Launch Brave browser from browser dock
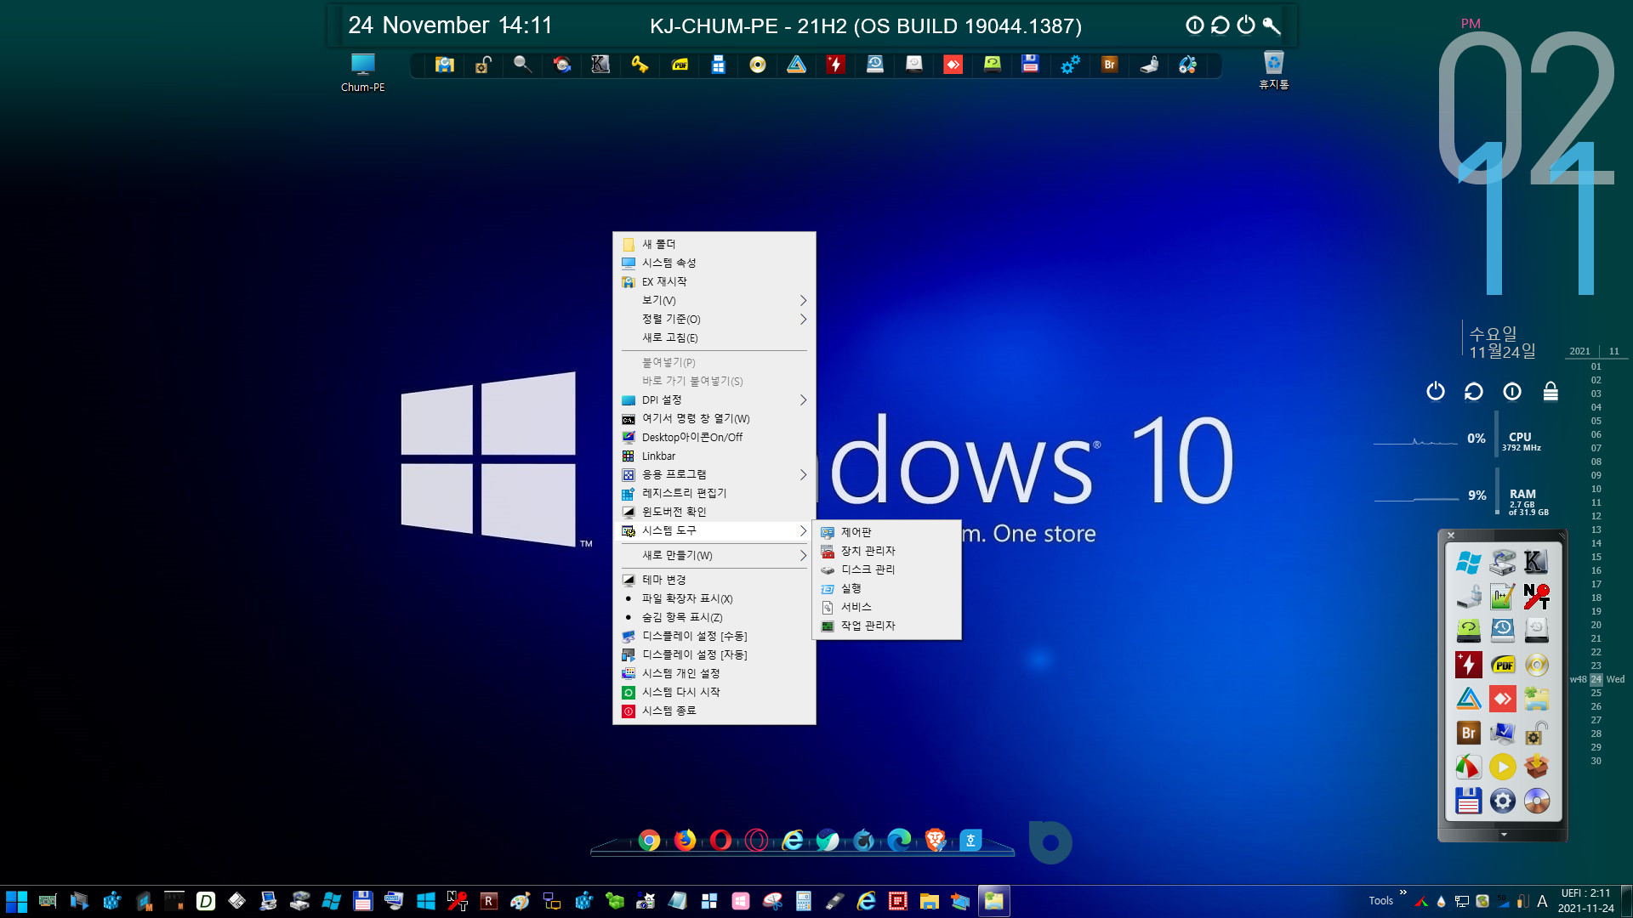This screenshot has height=918, width=1633. pyautogui.click(x=935, y=841)
